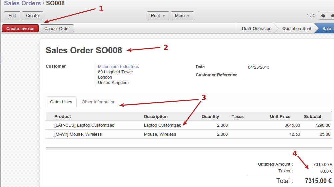Select the Order Lines tab
334x187 pixels.
click(61, 102)
